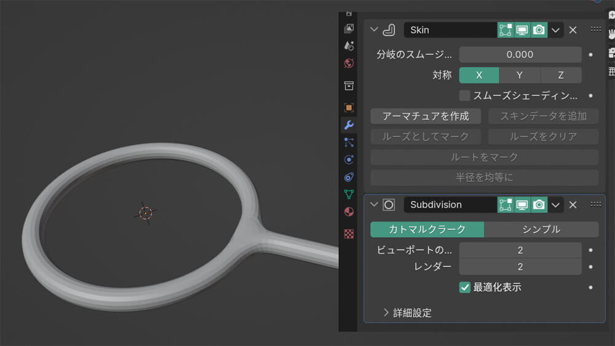Open the View Layer properties tab

pyautogui.click(x=349, y=29)
